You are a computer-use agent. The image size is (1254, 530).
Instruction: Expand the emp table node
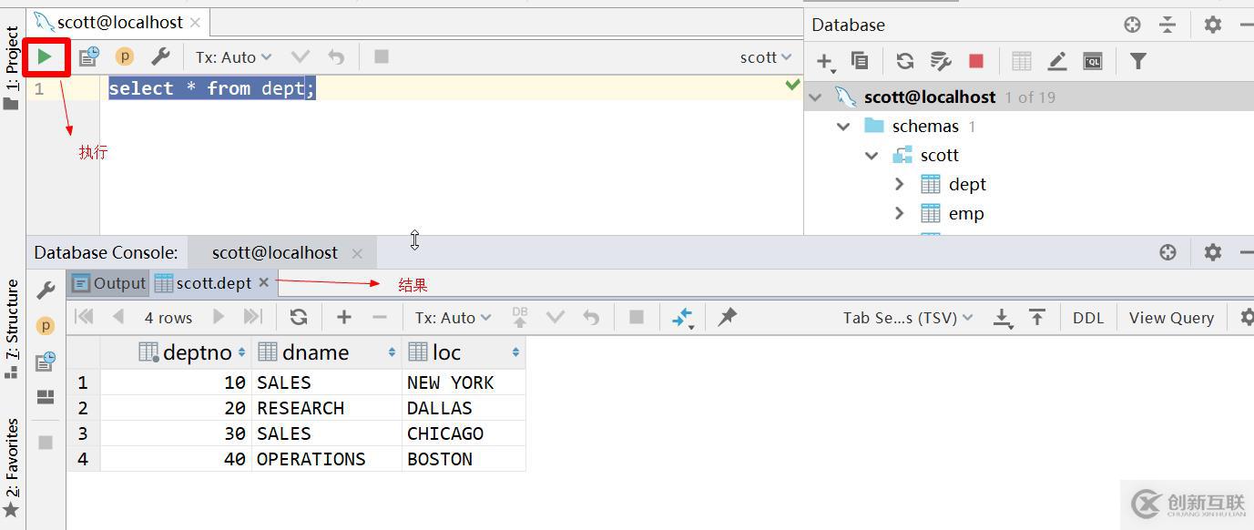coord(900,213)
